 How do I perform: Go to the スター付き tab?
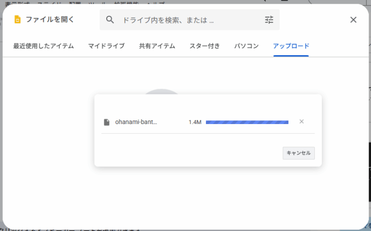pos(205,46)
